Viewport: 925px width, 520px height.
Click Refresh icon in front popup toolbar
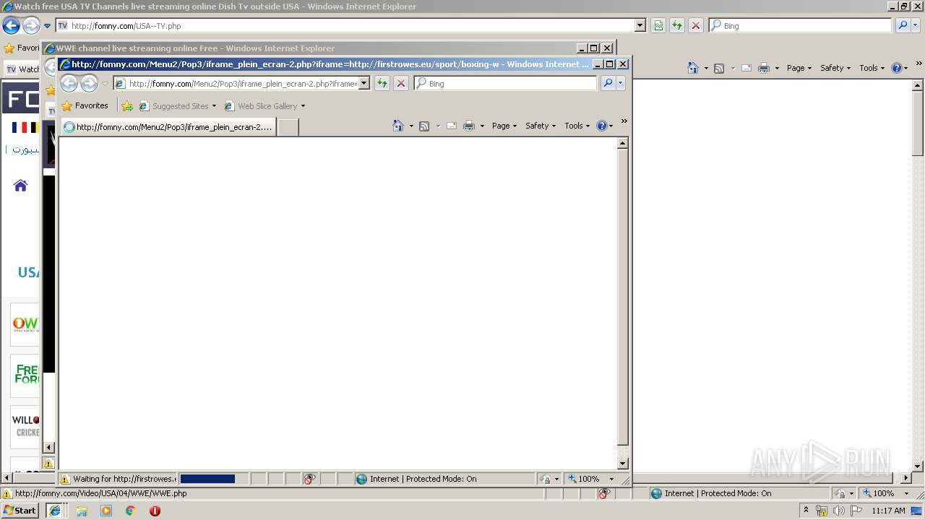click(382, 84)
